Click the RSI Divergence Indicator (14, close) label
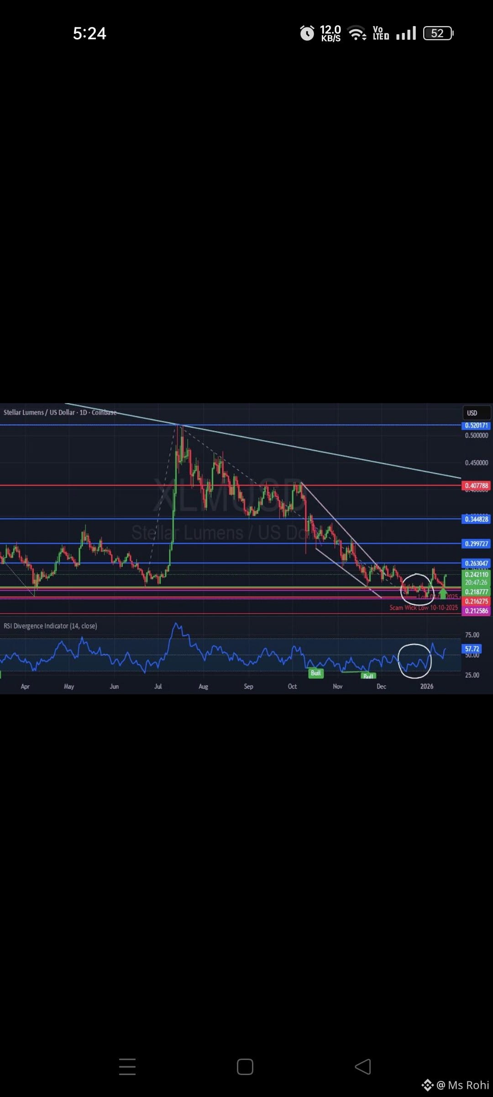Image resolution: width=493 pixels, height=1097 pixels. pos(50,626)
